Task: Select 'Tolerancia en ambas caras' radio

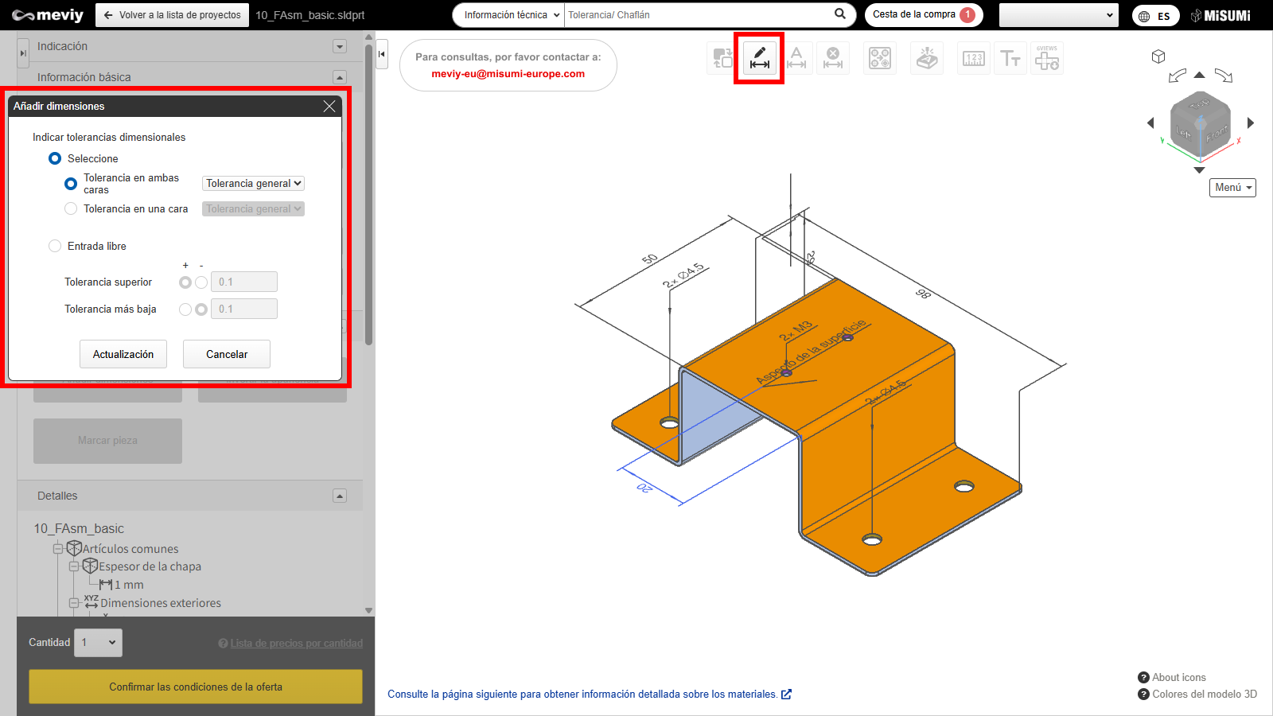Action: point(71,184)
